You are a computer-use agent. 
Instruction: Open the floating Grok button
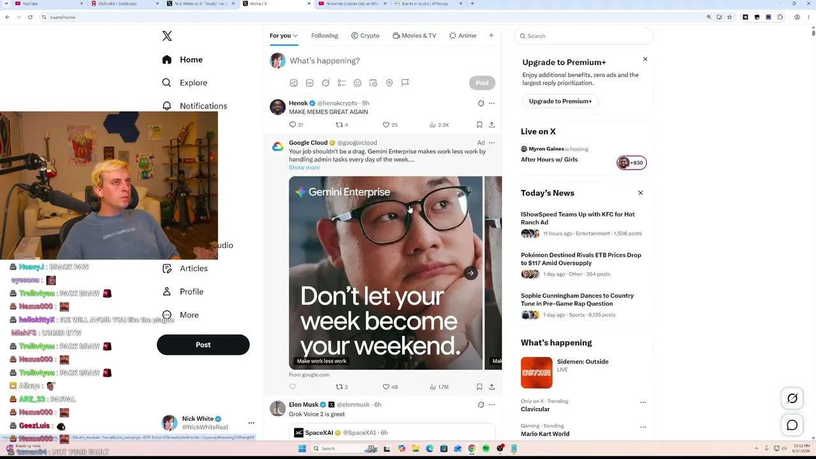pyautogui.click(x=792, y=399)
